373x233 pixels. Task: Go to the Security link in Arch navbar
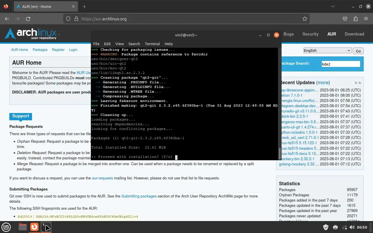pos(310,34)
